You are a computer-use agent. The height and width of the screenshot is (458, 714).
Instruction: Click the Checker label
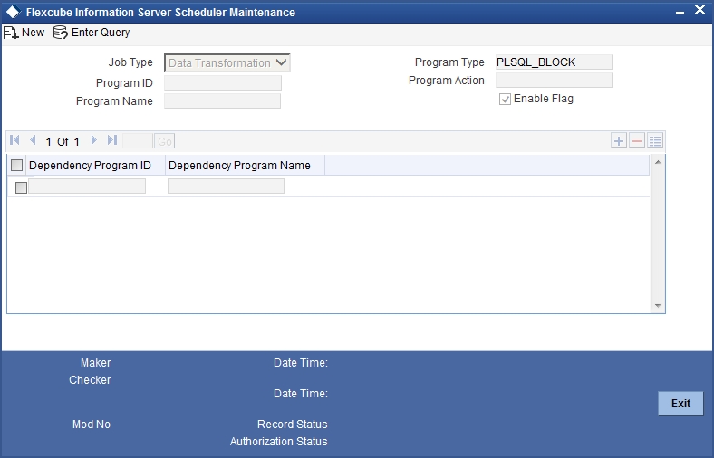click(x=90, y=380)
